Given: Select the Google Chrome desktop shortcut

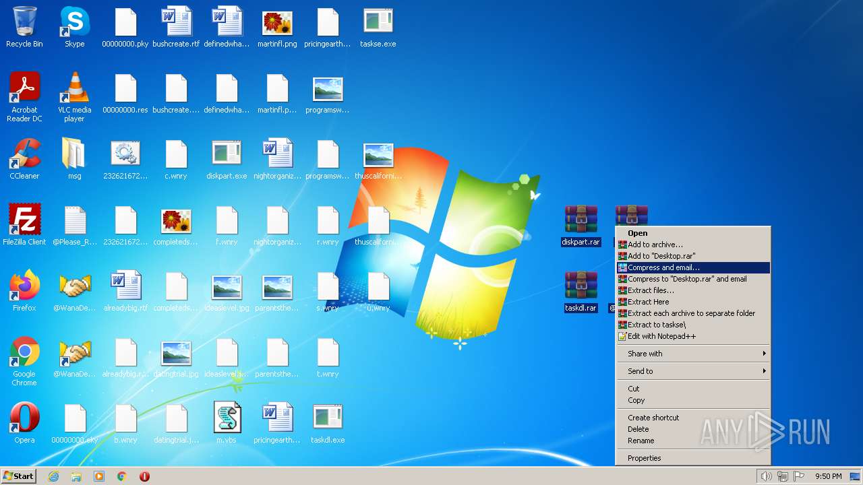Looking at the screenshot, I should [x=24, y=361].
